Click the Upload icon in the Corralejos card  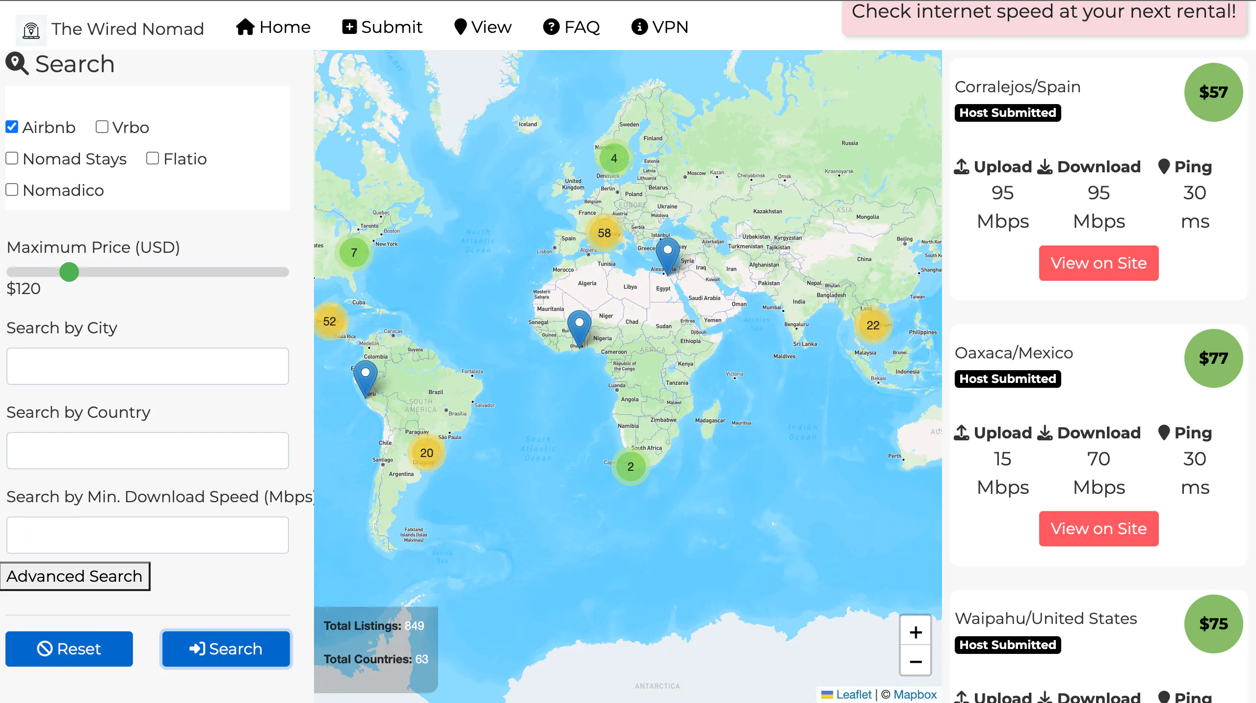[x=962, y=167]
